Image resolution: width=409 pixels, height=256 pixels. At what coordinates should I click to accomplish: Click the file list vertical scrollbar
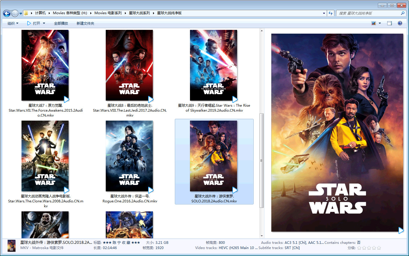point(261,160)
